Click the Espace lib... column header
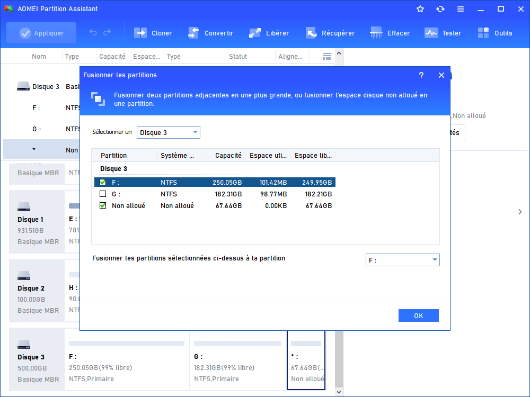 click(x=313, y=155)
